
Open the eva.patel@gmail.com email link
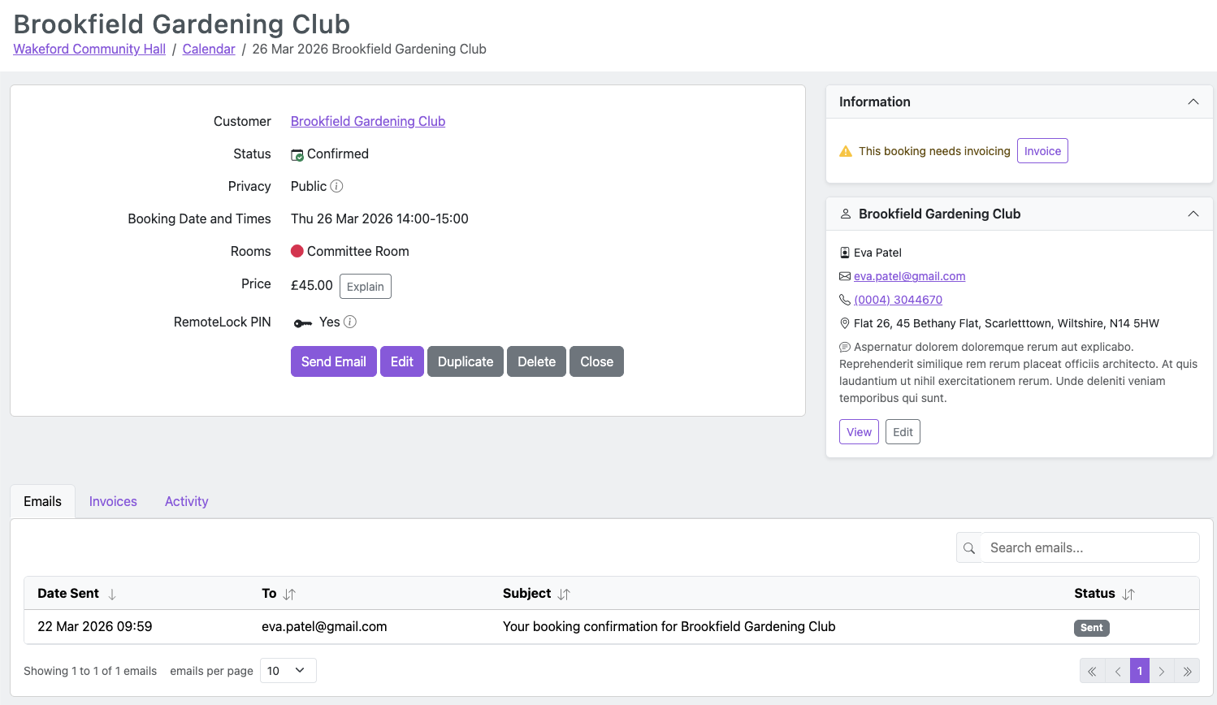click(909, 276)
